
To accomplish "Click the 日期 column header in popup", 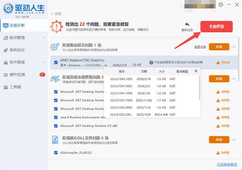I will click(x=144, y=72).
